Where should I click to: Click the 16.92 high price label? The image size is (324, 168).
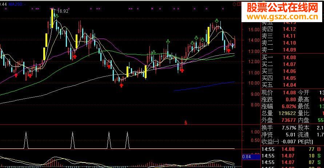click(63, 11)
